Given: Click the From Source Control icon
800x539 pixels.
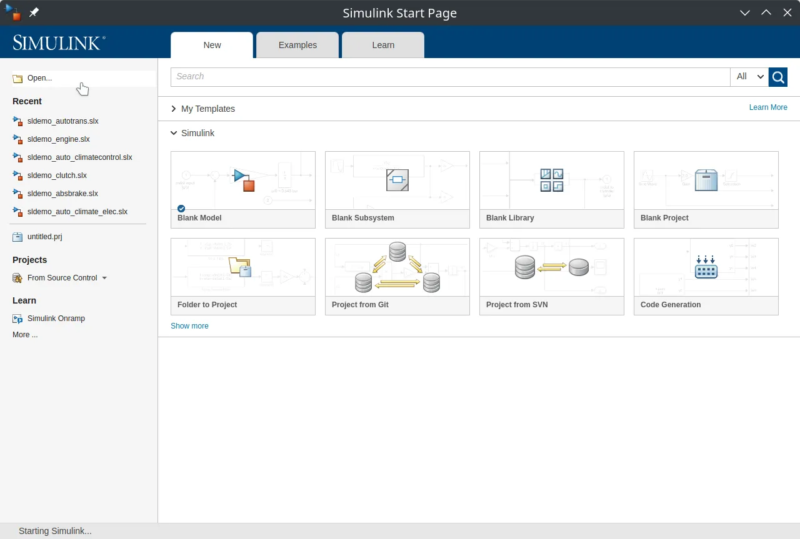Looking at the screenshot, I should point(17,278).
